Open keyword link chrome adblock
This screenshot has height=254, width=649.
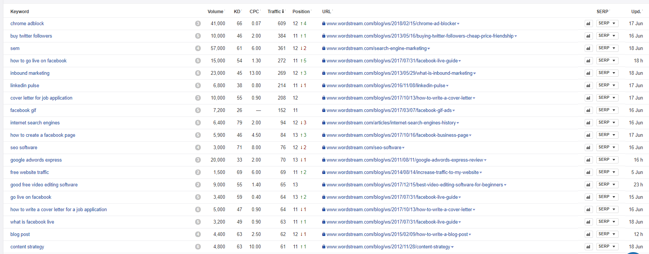27,23
